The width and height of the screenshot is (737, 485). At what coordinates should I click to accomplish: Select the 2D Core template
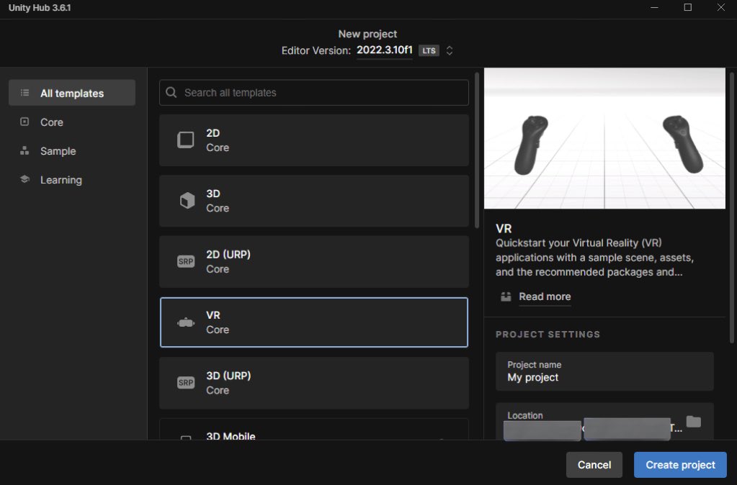pyautogui.click(x=314, y=140)
